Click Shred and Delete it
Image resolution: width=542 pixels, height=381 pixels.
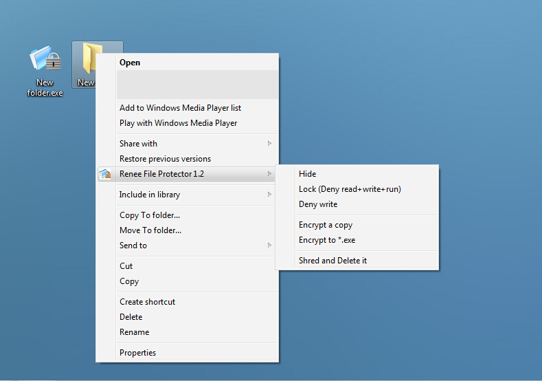[332, 261]
